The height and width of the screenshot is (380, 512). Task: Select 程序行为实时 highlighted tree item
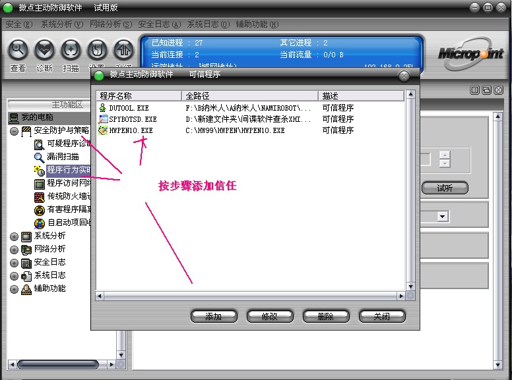(69, 170)
